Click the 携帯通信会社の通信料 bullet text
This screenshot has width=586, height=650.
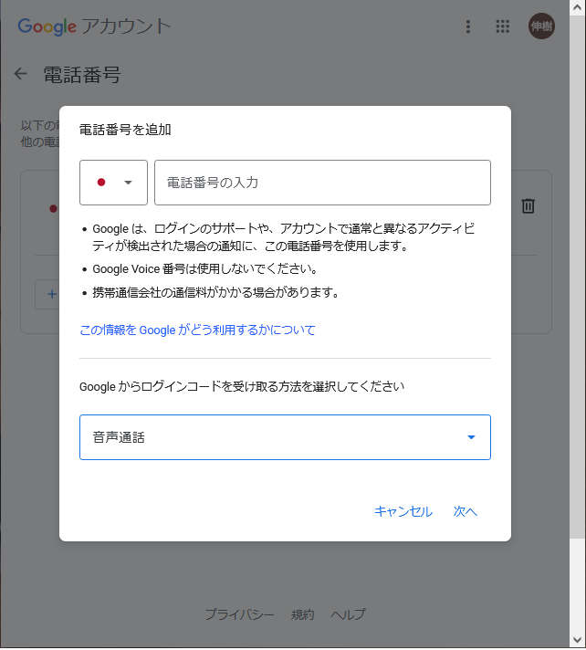point(215,293)
